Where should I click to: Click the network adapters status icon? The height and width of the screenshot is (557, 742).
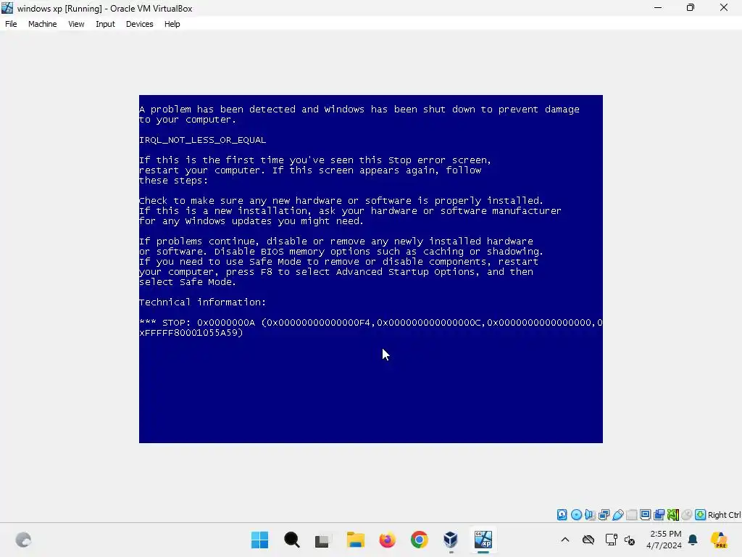tap(604, 515)
